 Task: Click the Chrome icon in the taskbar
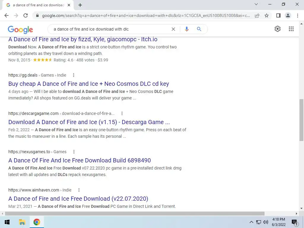37,222
